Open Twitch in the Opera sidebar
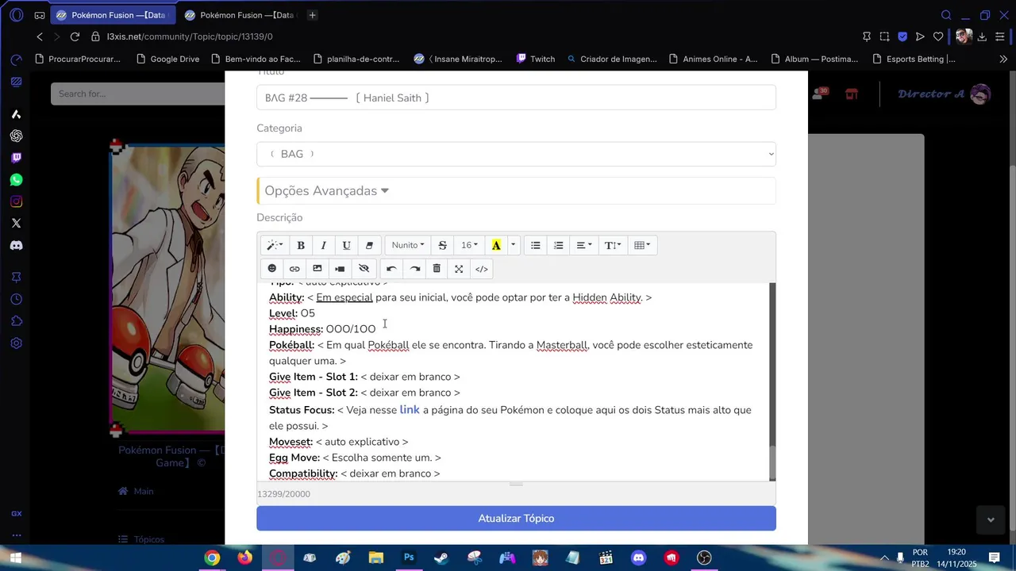1016x571 pixels. (16, 158)
